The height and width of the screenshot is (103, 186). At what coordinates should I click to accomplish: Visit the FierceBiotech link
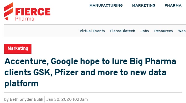click(x=123, y=31)
